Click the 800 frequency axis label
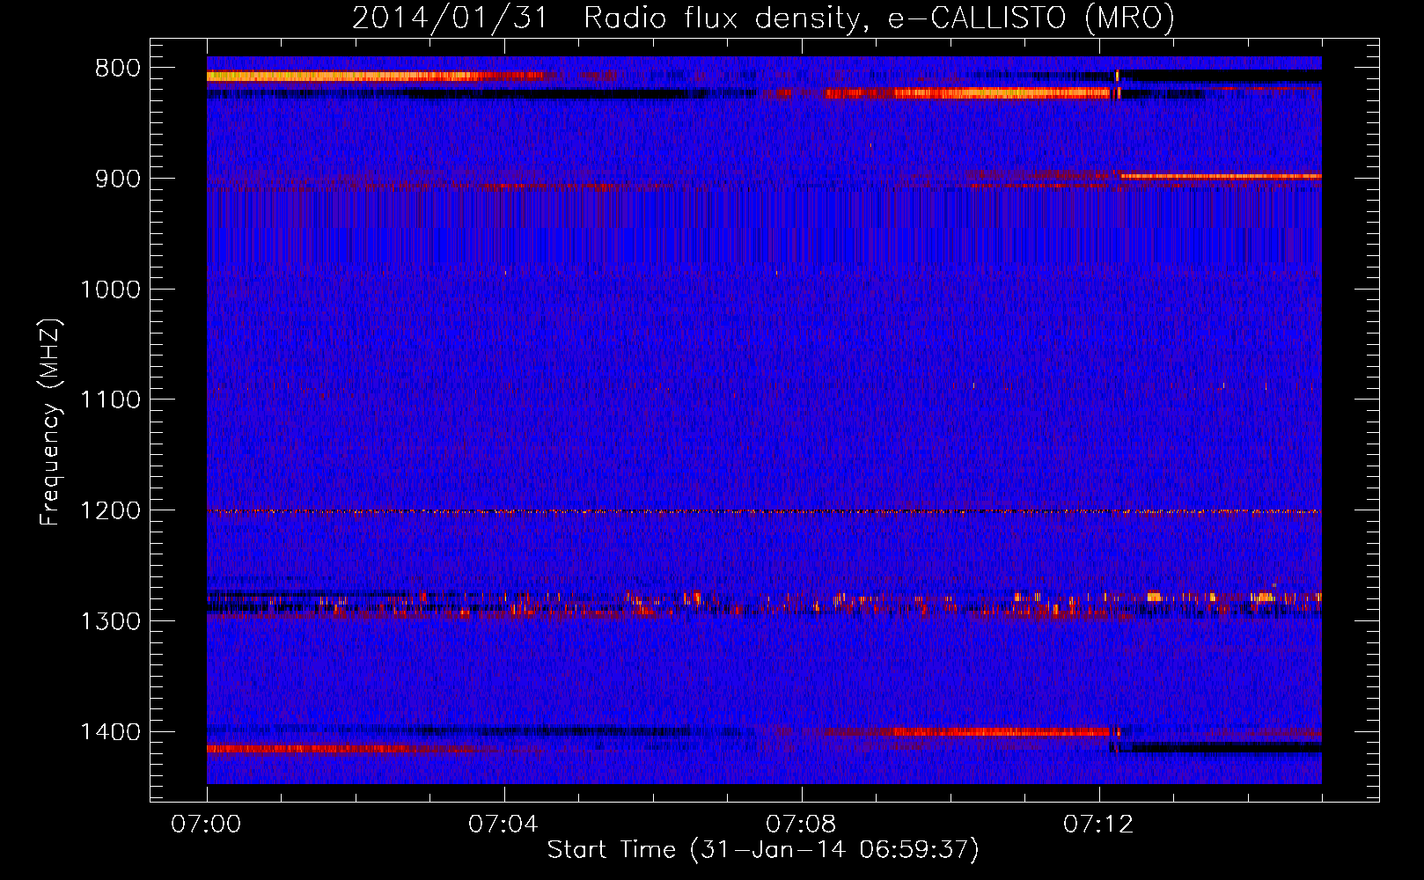1424x880 pixels. coord(119,69)
